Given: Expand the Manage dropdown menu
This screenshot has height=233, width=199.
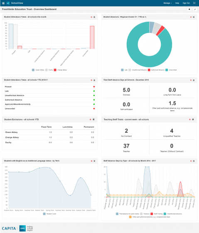Looking at the screenshot, I should pyautogui.click(x=167, y=3).
